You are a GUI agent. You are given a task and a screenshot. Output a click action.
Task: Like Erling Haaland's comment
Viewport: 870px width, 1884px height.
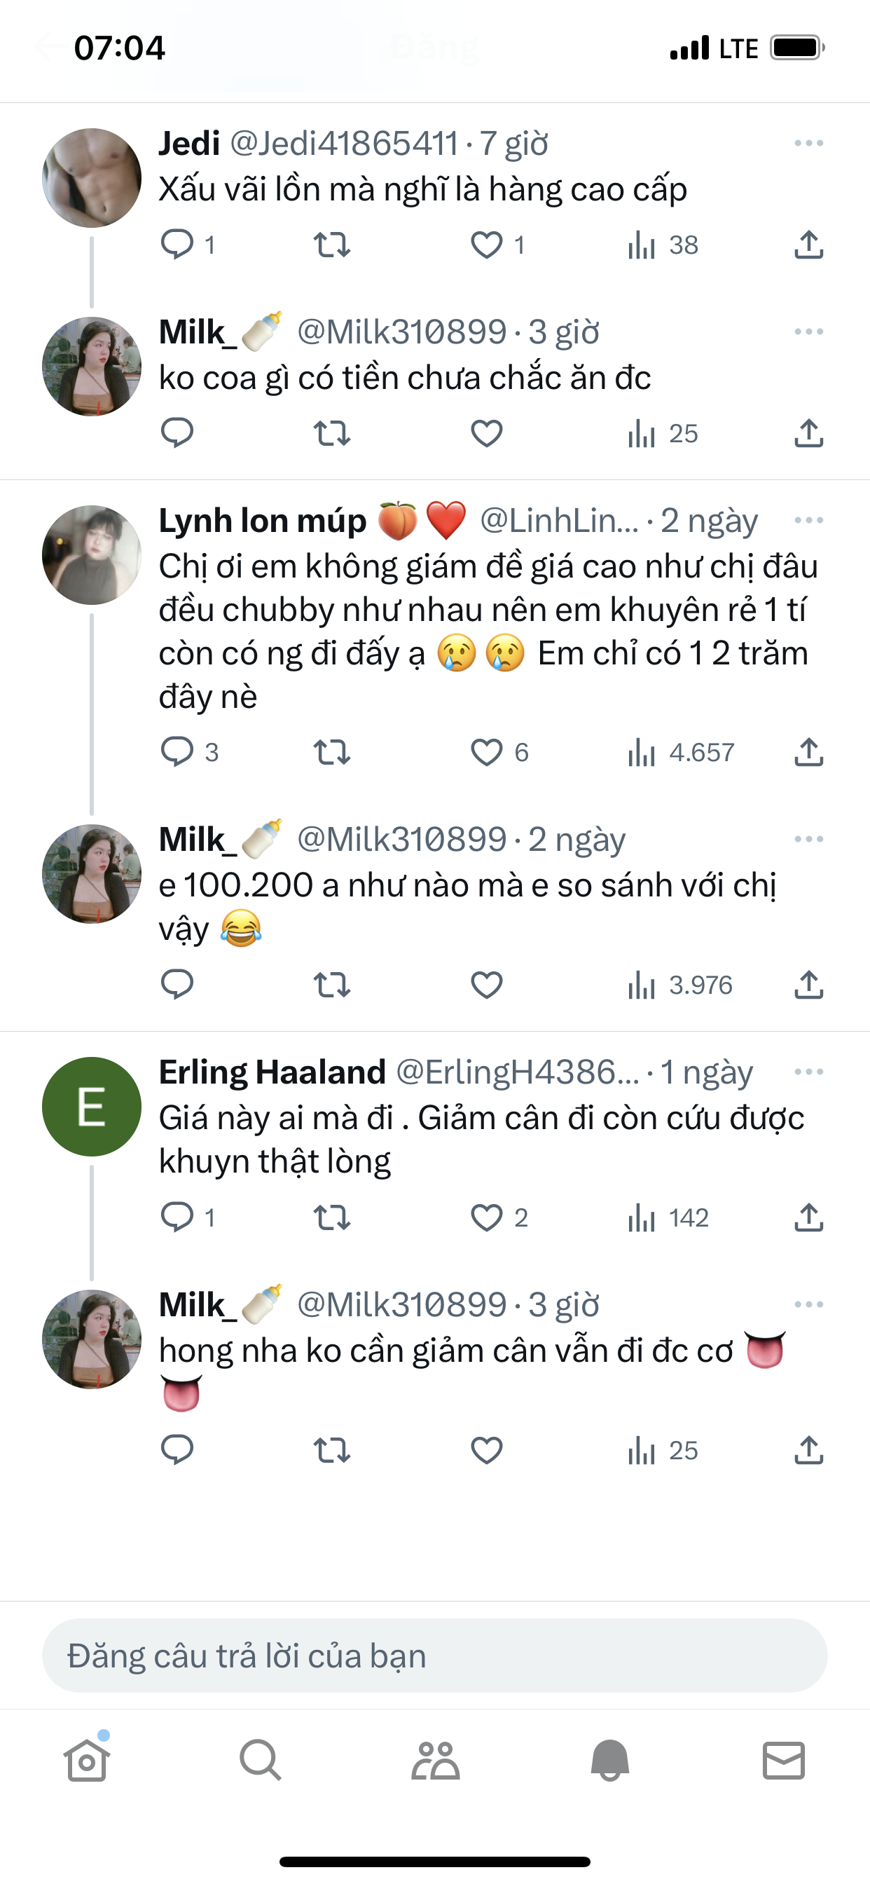pyautogui.click(x=486, y=1217)
